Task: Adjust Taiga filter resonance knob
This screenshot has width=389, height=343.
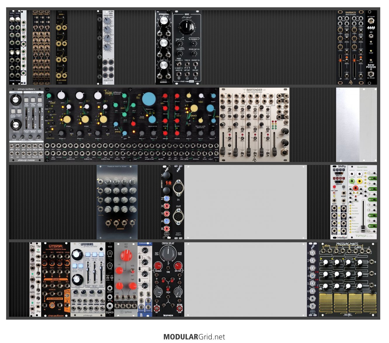Action: [152, 119]
